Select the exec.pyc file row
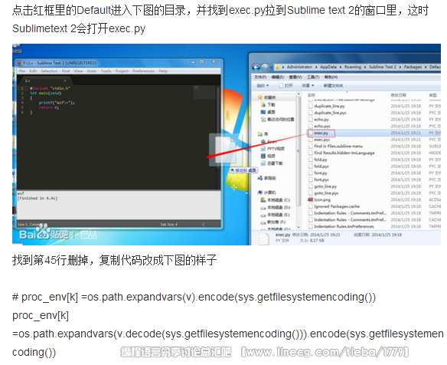 click(x=374, y=140)
